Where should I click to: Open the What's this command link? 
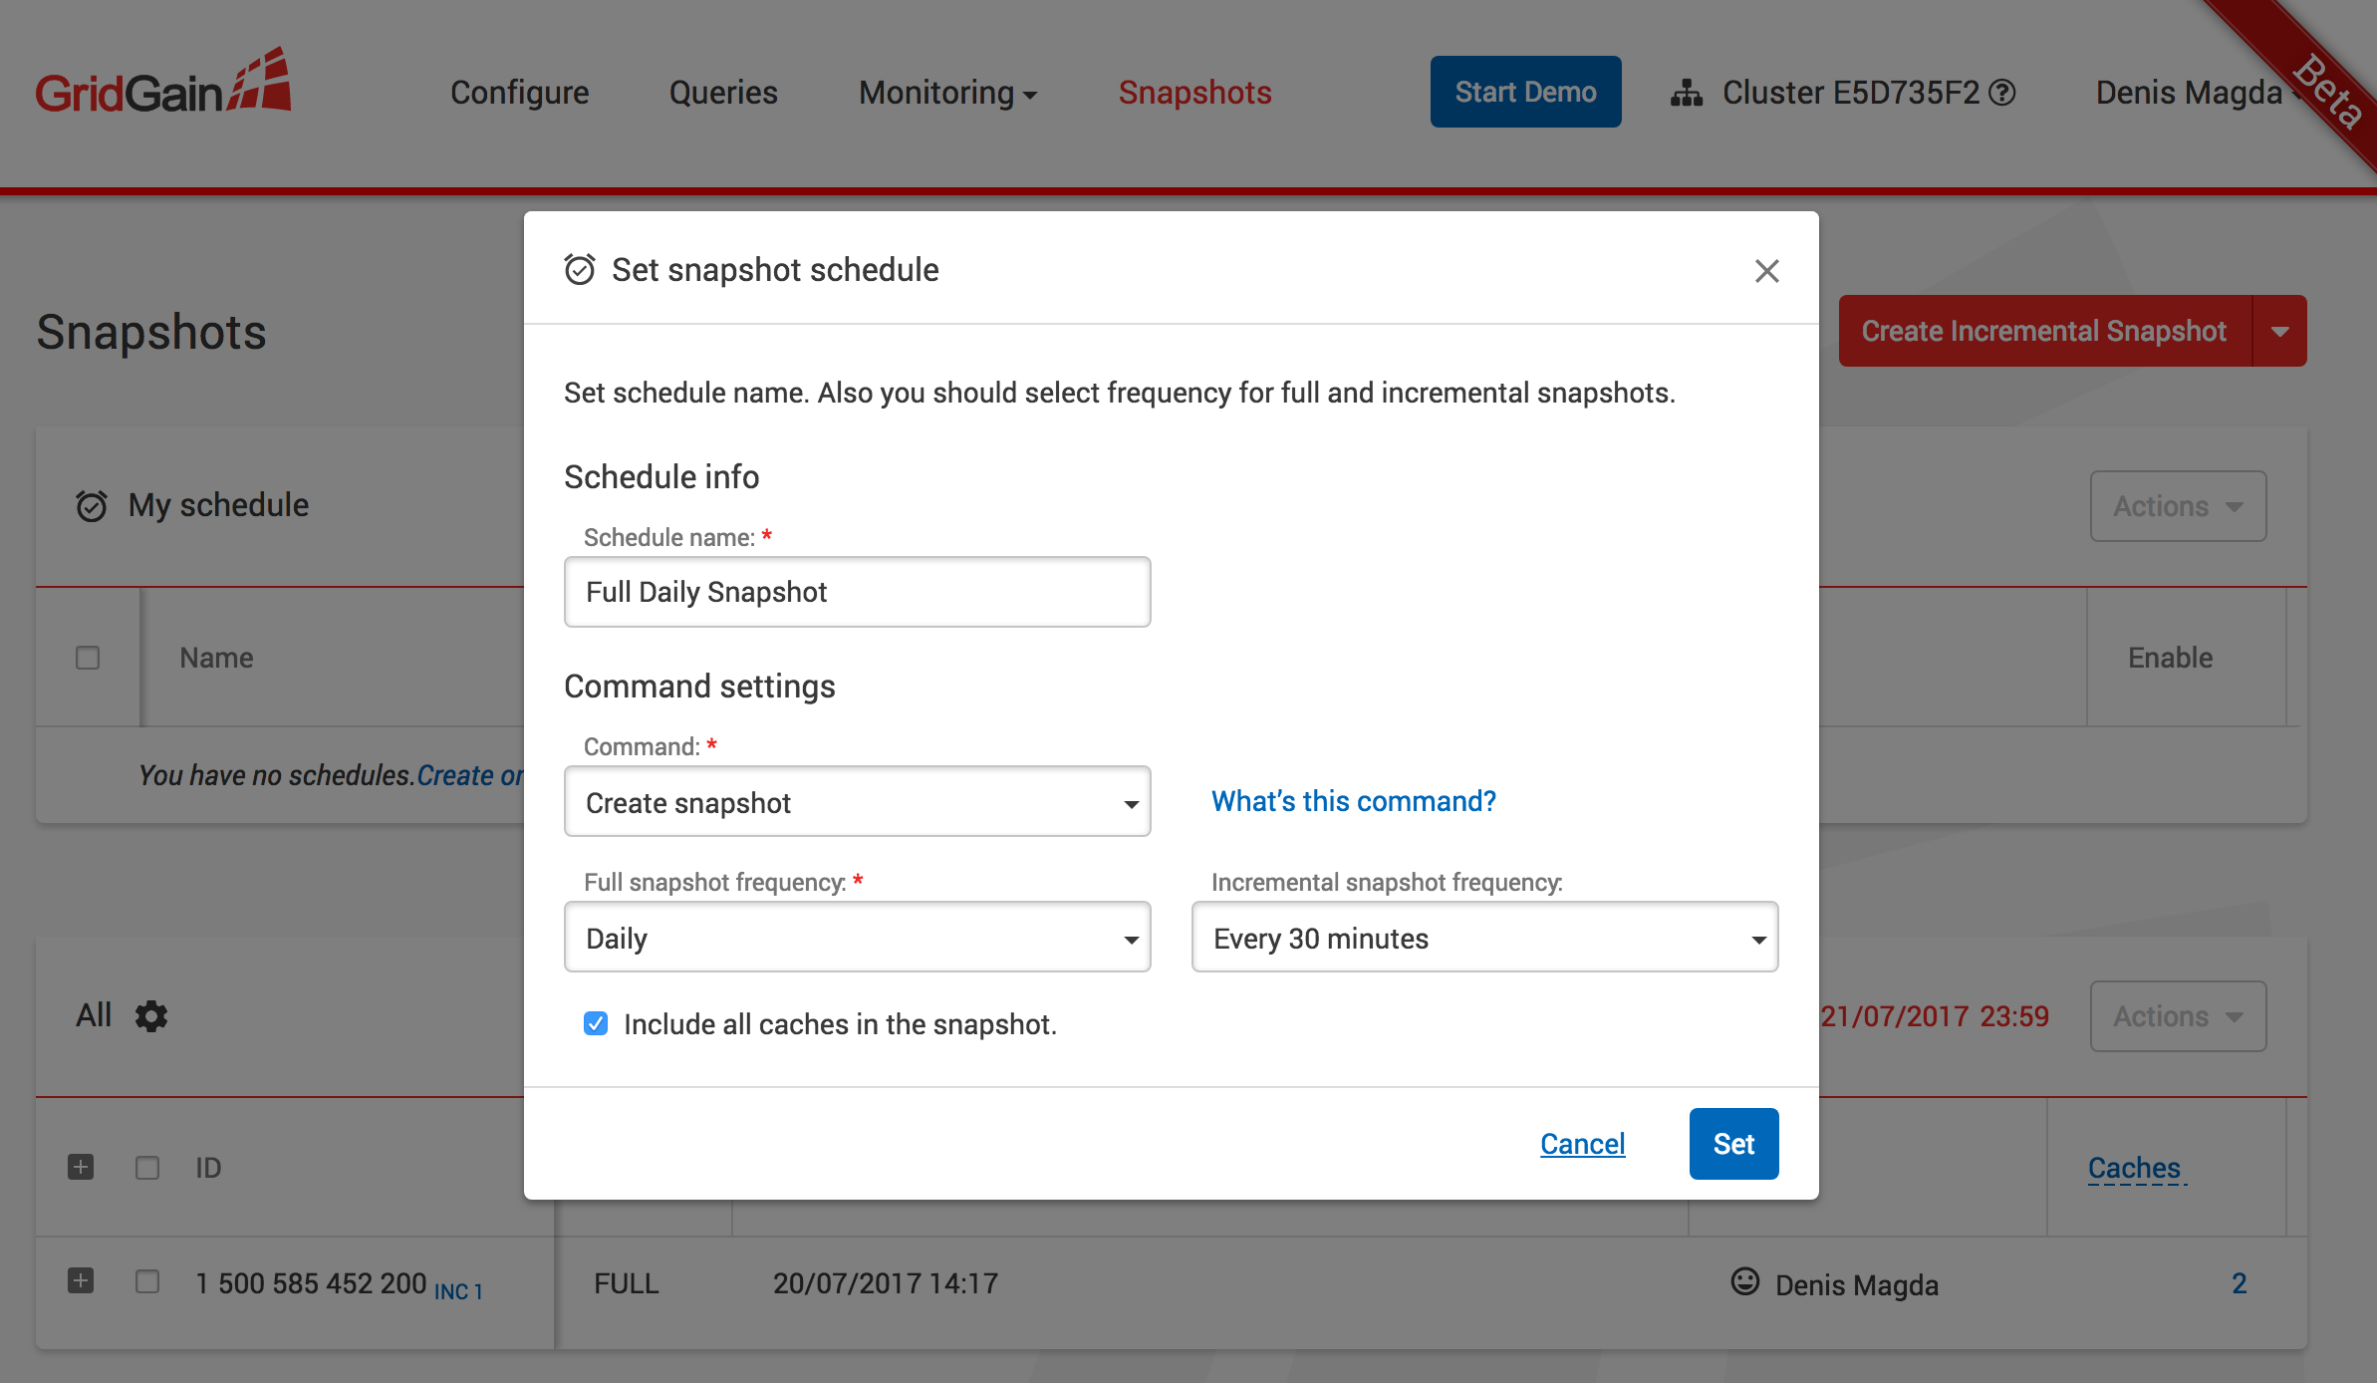click(1353, 801)
